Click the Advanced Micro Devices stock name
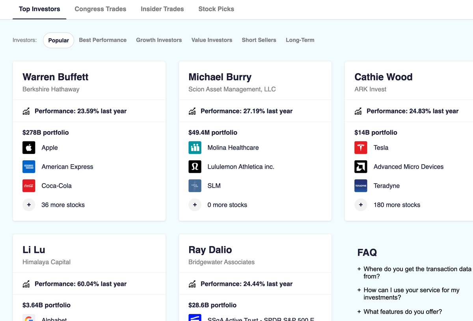This screenshot has height=321, width=473. coord(409,167)
